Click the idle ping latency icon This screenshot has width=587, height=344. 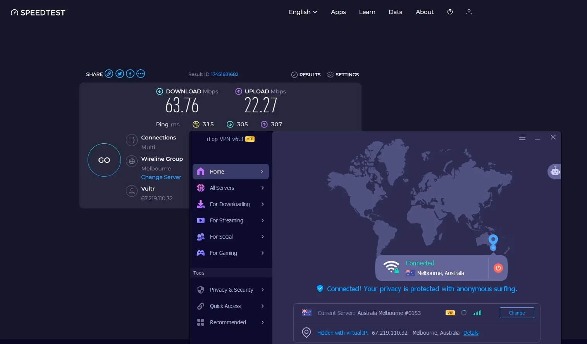[196, 124]
